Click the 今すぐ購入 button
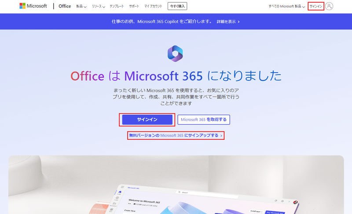 click(x=177, y=6)
